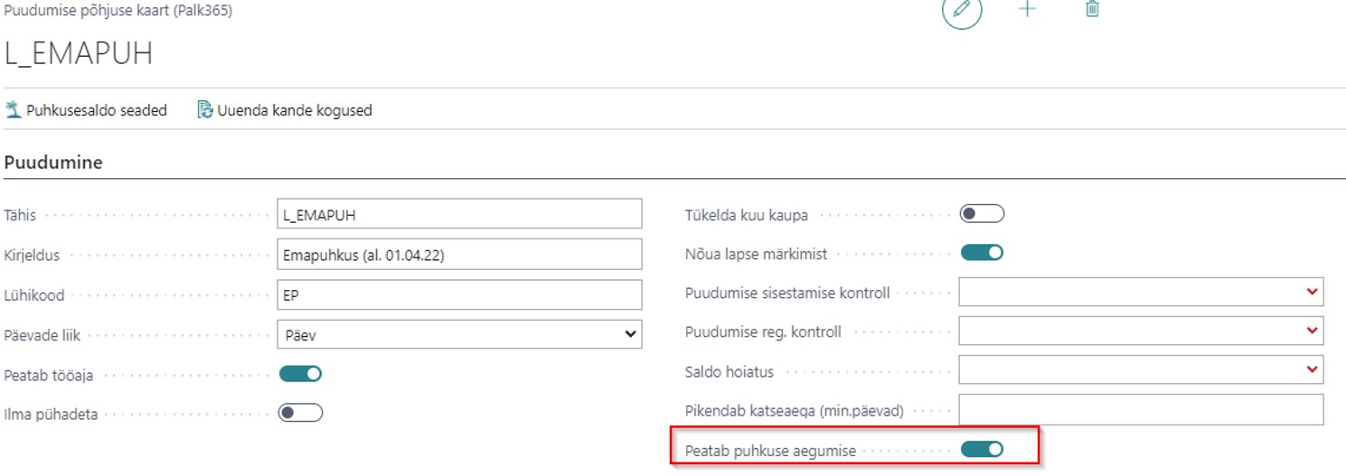Click the trash delete icon

click(1092, 9)
